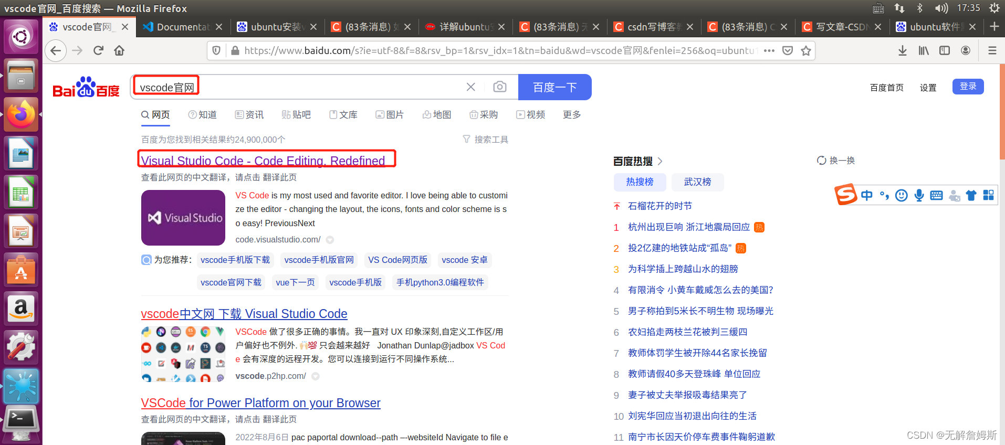Screen dimensions: 1005x445
Task: Open vscode中文网 下载 result link
Action: 244,313
